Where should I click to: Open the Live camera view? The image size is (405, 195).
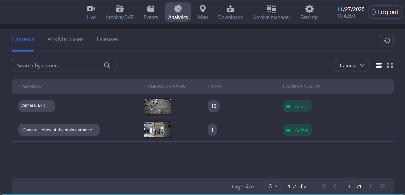coord(91,12)
